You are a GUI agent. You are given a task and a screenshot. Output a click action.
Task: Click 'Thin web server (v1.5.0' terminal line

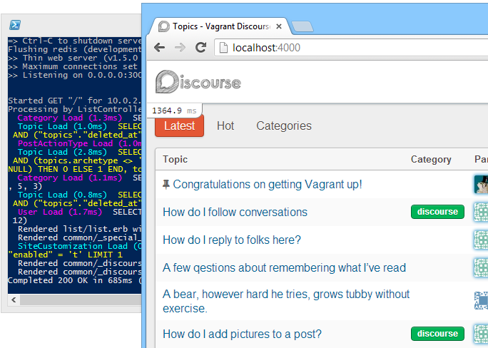74,58
